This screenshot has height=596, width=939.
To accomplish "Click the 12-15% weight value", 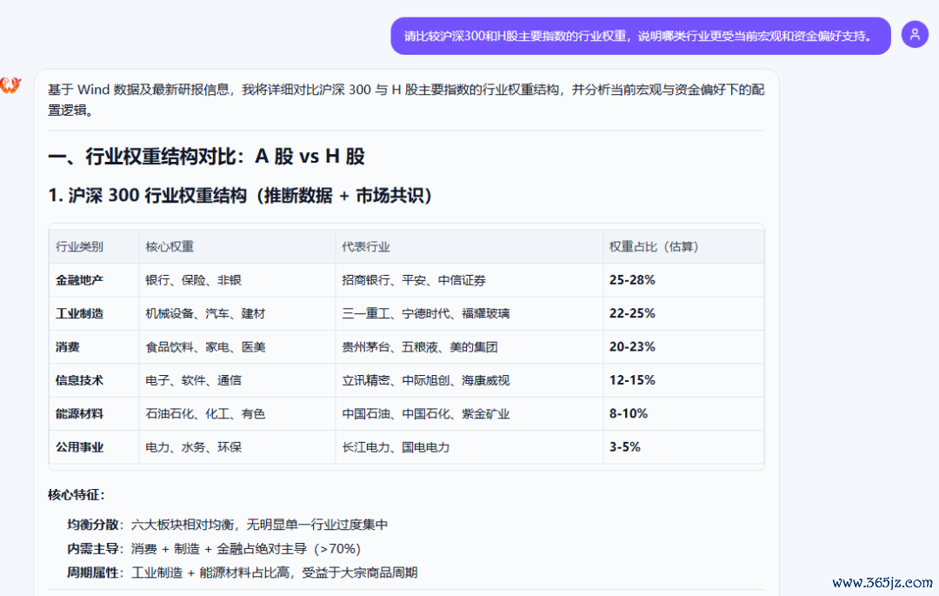I will [x=632, y=380].
